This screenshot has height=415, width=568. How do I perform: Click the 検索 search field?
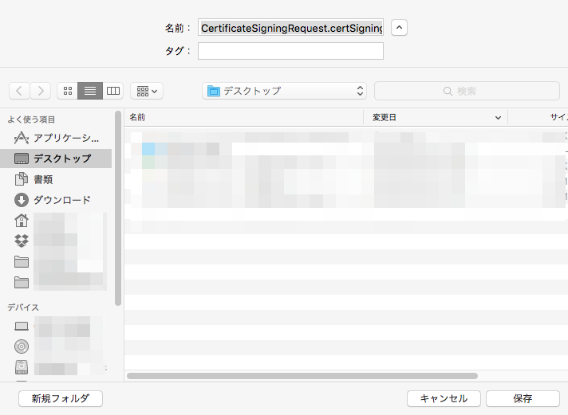[x=467, y=91]
